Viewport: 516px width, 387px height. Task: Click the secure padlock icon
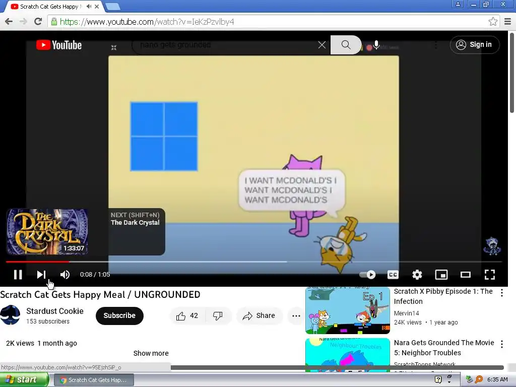[54, 22]
